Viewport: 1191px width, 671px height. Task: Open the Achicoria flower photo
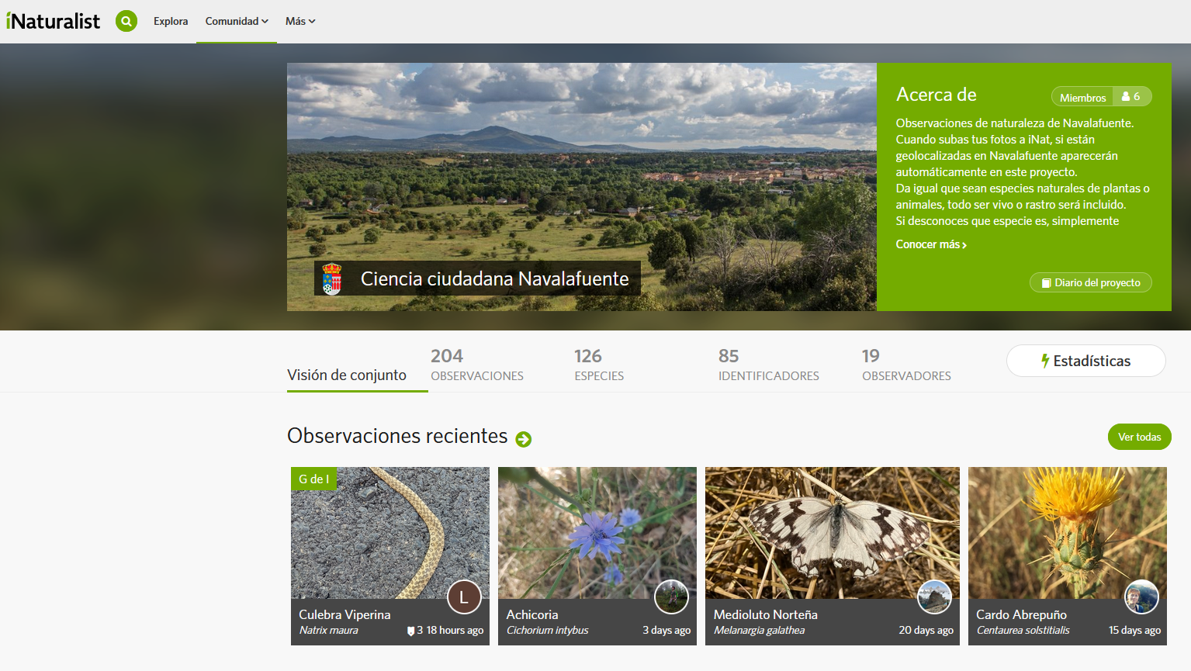[597, 533]
